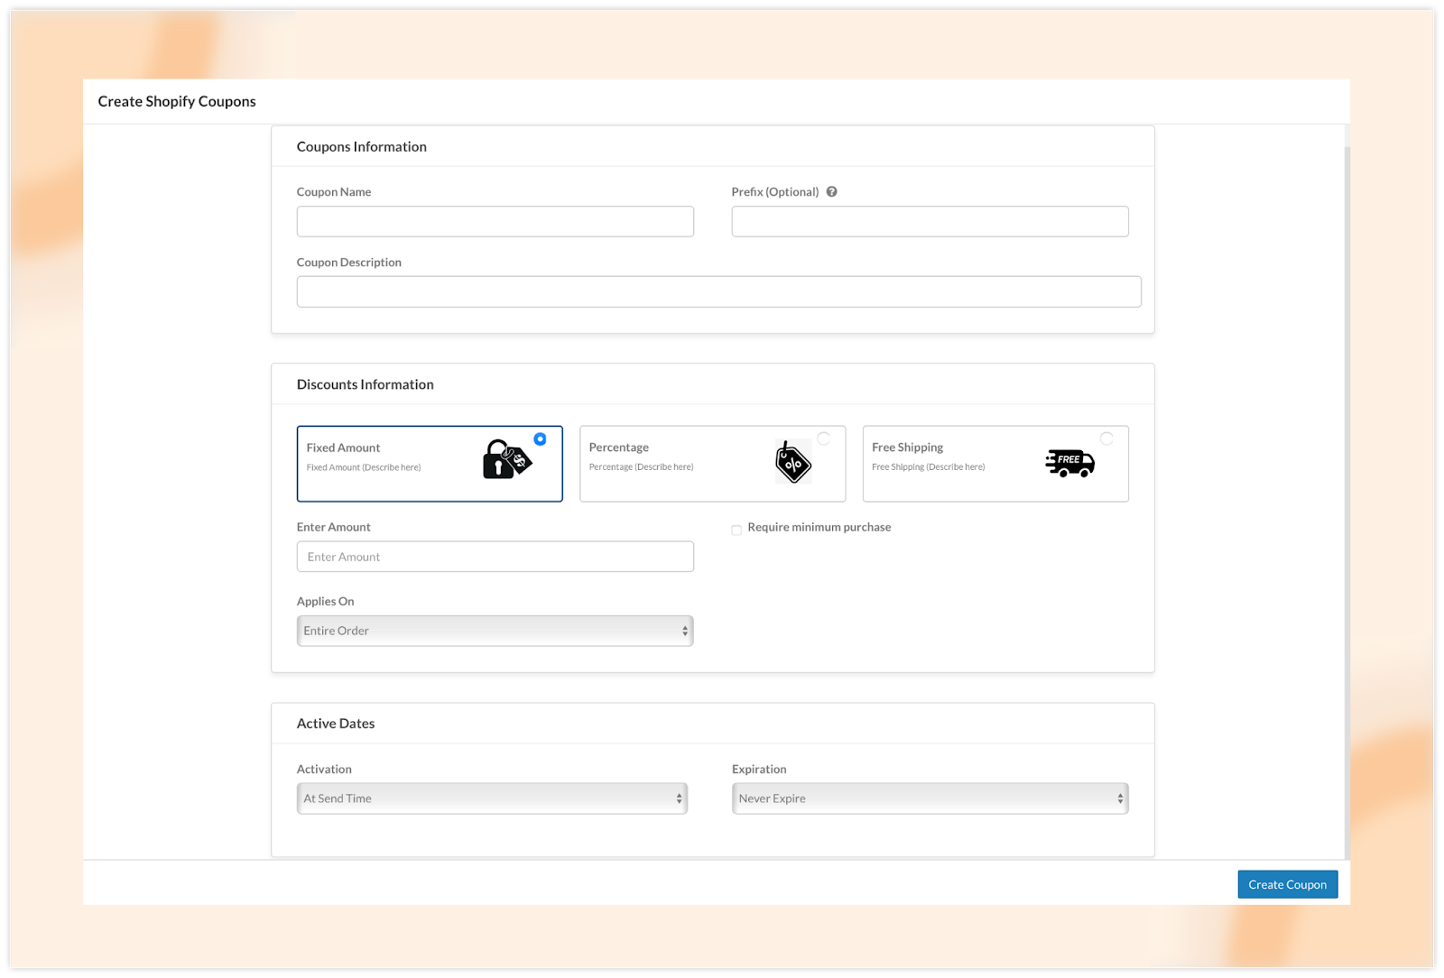Viewport: 1444px width, 978px height.
Task: Click the 'Coupons Information' section heading
Action: point(362,147)
